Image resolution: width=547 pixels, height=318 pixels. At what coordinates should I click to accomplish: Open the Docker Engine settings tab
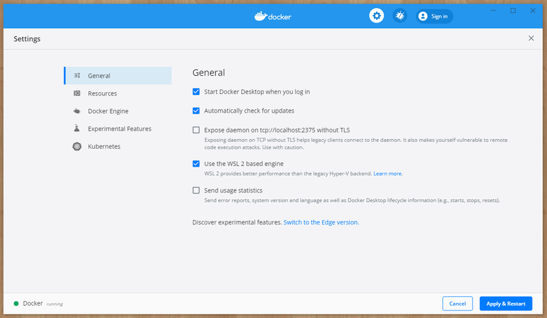[118, 111]
